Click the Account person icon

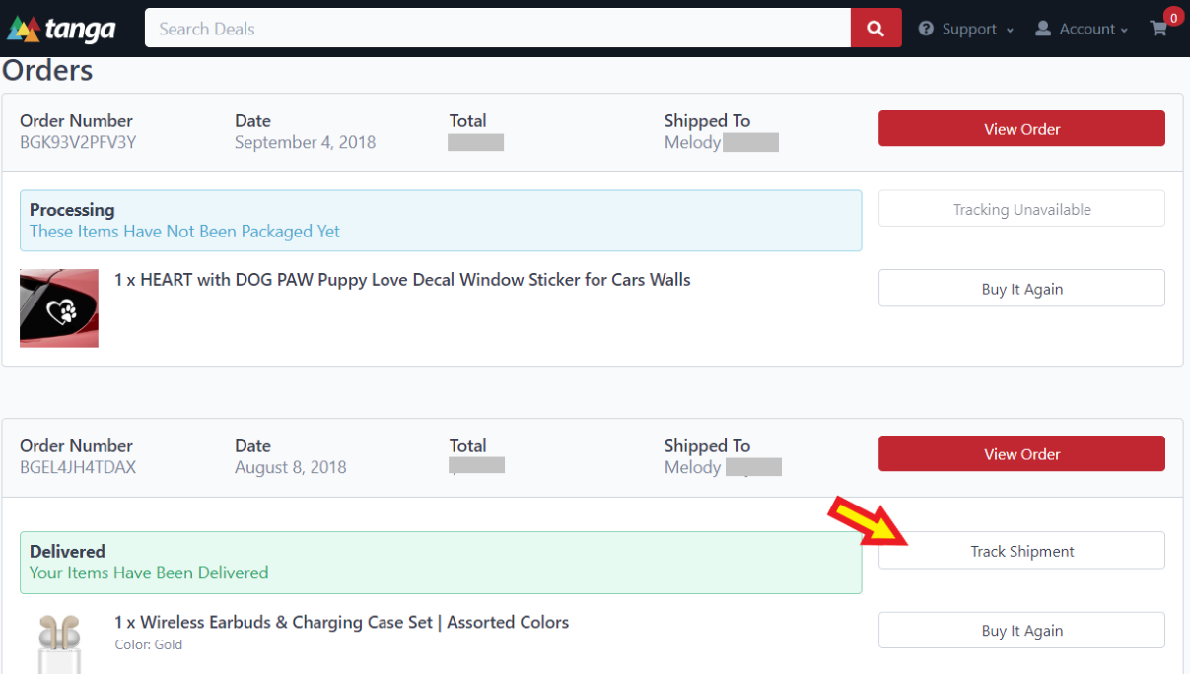pos(1043,30)
